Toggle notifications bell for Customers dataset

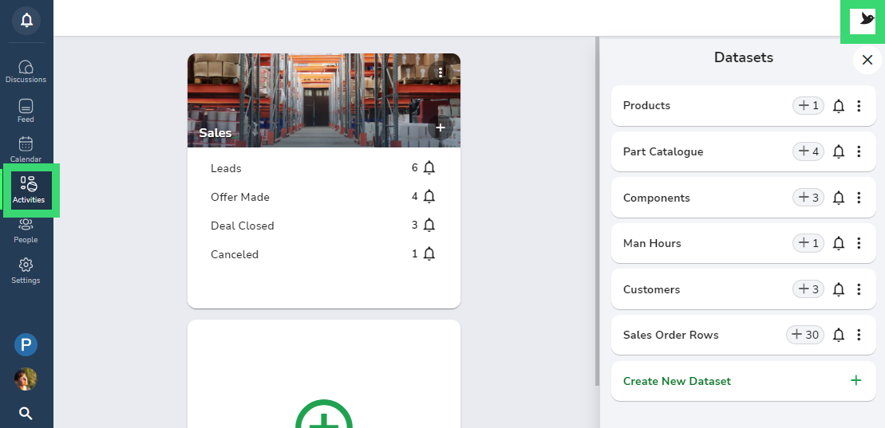click(839, 290)
